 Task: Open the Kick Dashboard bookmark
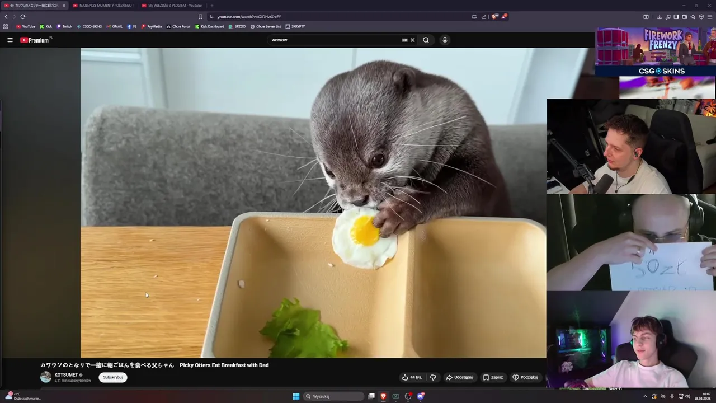click(x=210, y=26)
